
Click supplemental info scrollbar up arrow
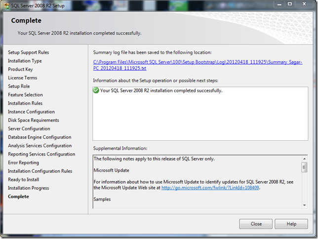(304, 159)
